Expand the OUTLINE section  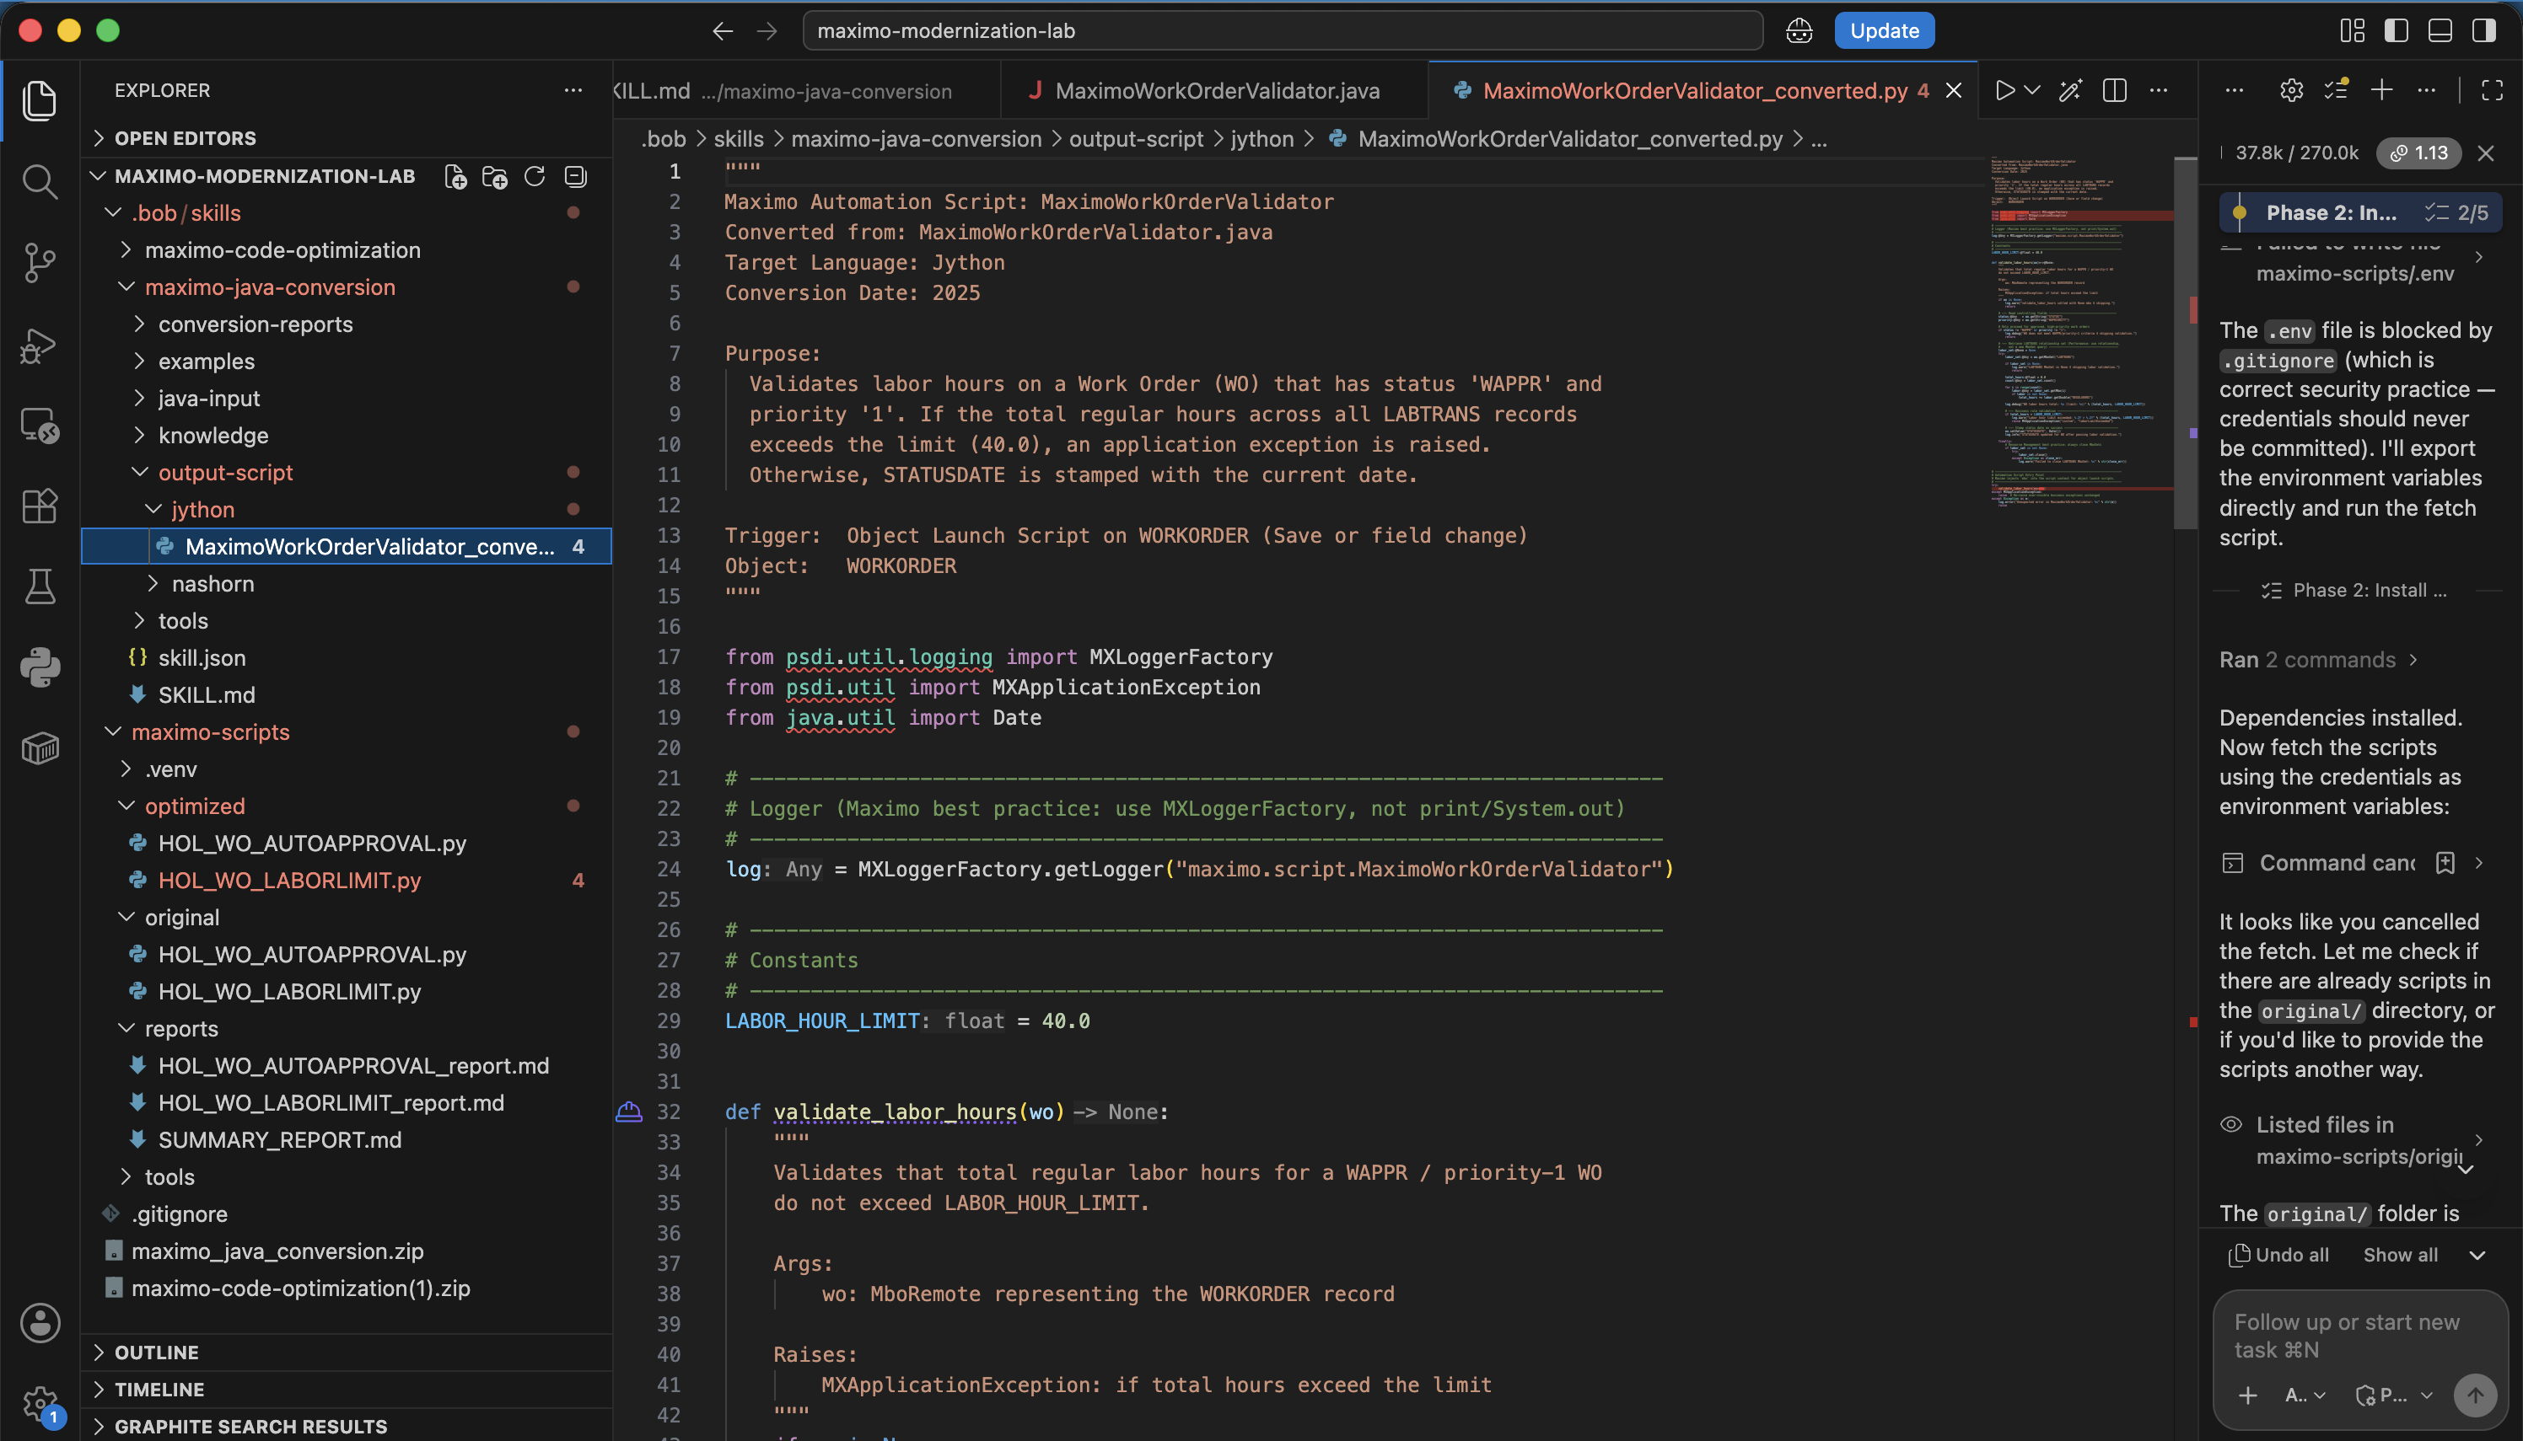347,1352
